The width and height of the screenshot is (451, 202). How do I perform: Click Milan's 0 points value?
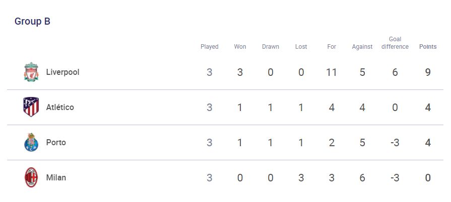coord(428,177)
